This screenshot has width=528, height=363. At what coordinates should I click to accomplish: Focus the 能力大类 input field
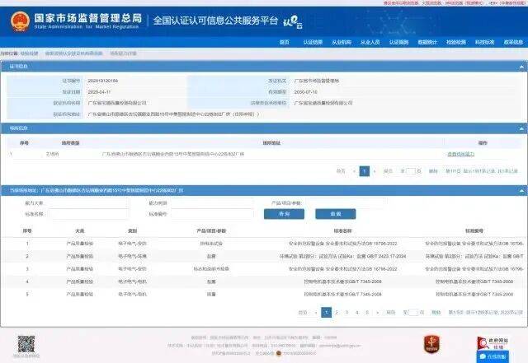[87, 203]
